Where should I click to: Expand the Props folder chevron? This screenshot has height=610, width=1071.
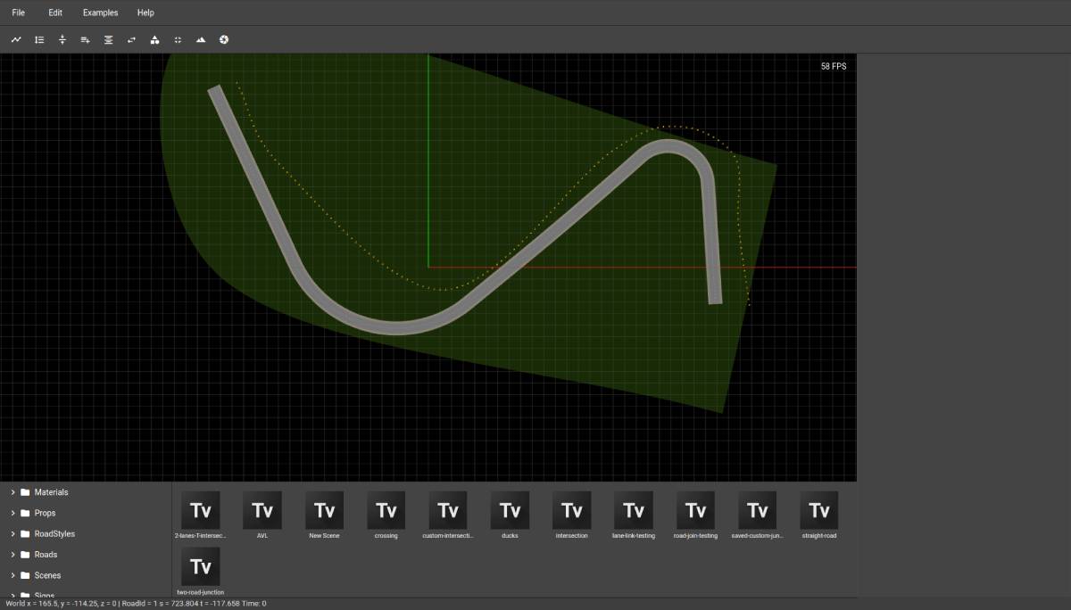pos(12,513)
